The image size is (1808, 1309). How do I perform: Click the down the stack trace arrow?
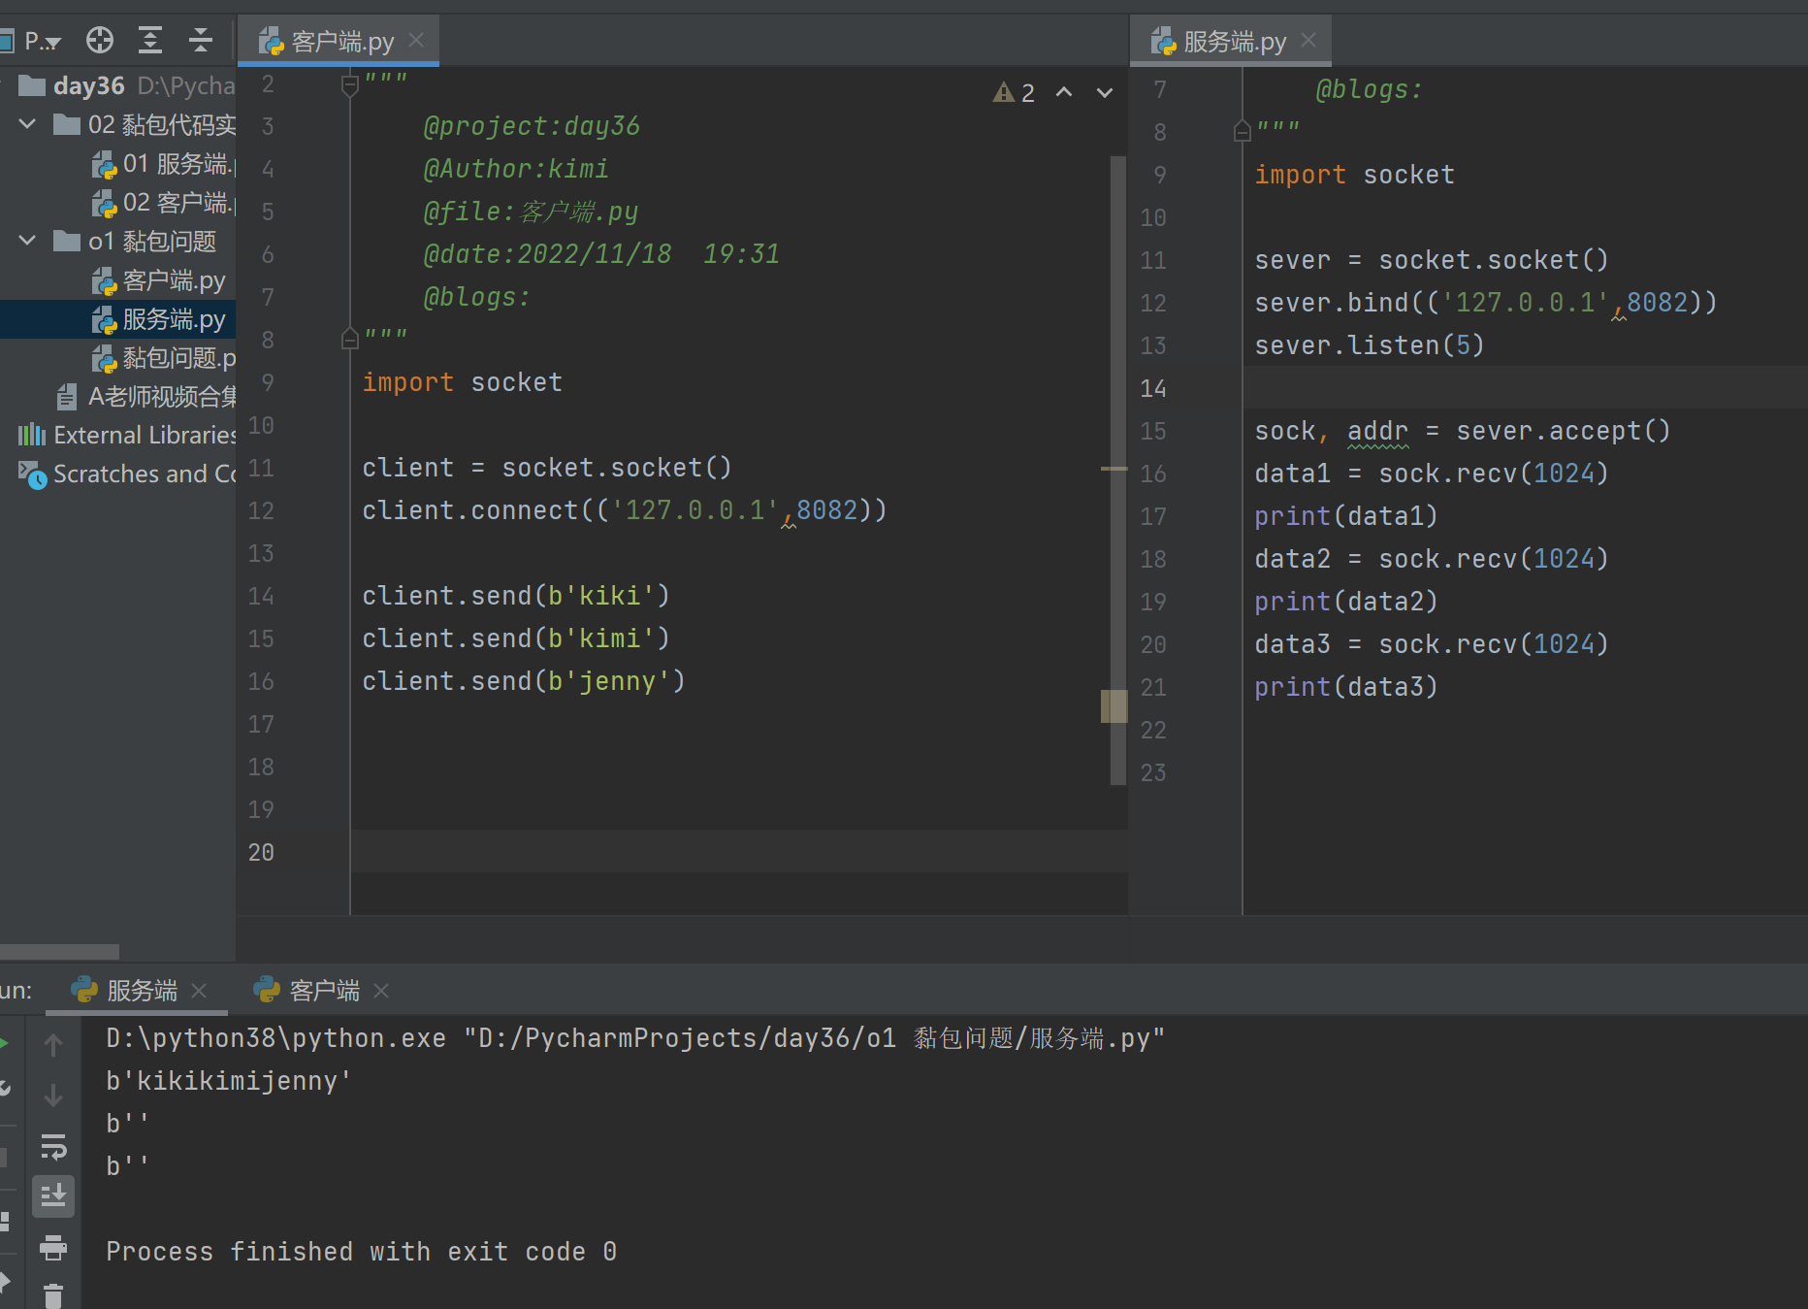click(x=53, y=1096)
